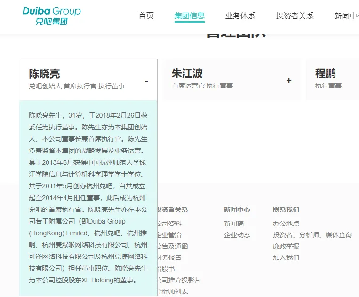Go to the 首页 menu item
This screenshot has height=297, width=359.
tap(146, 16)
